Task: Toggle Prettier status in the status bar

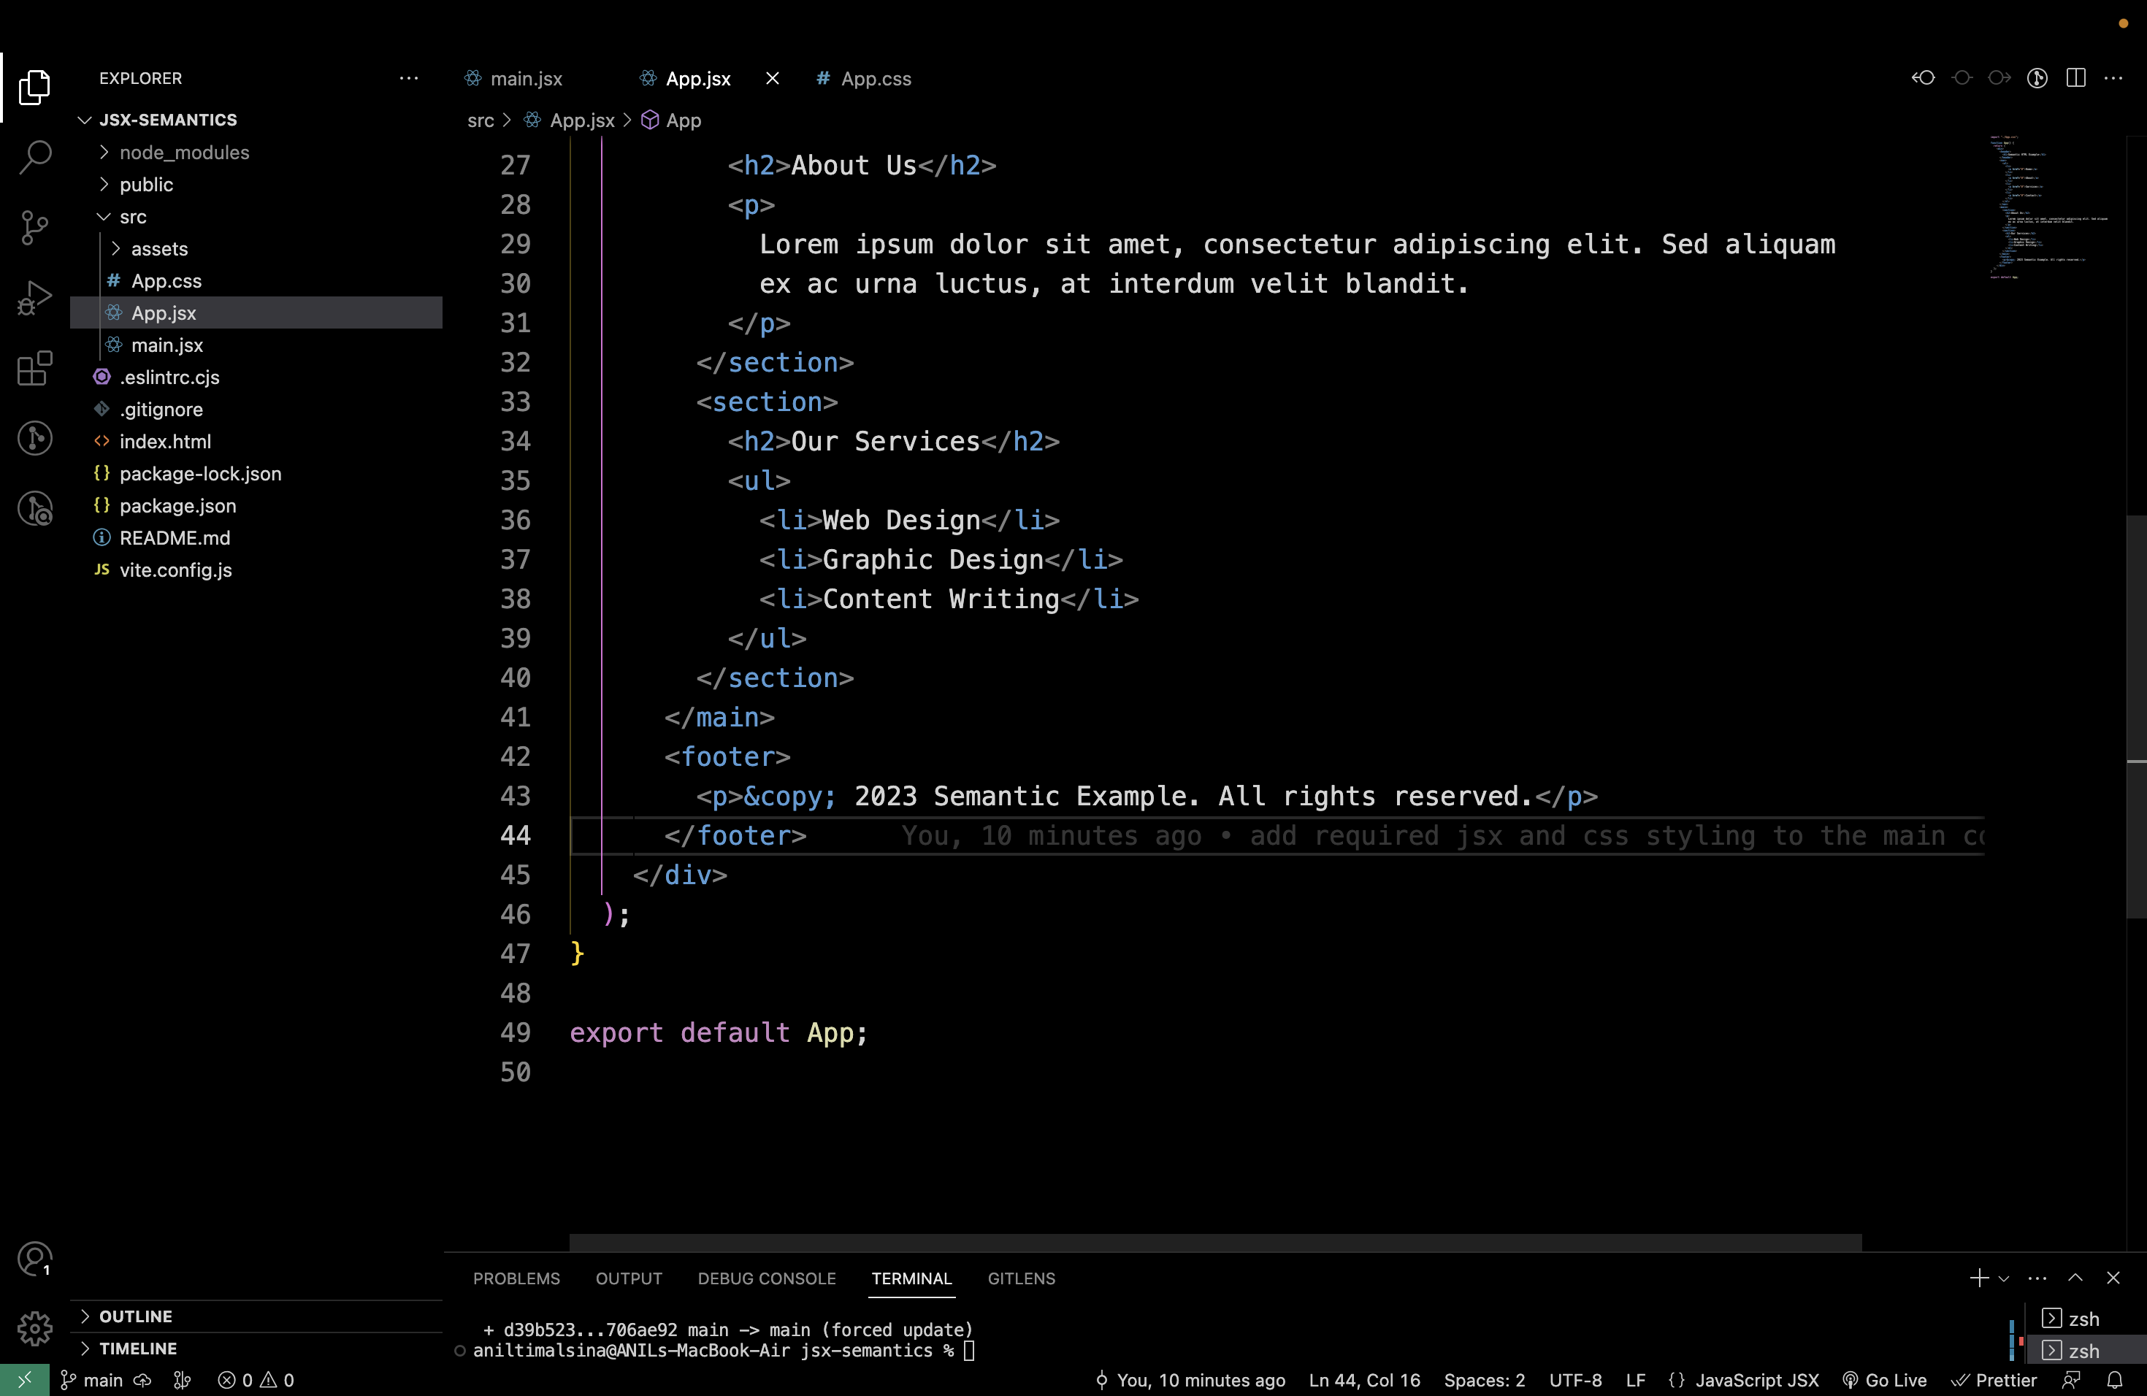Action: click(x=1994, y=1380)
